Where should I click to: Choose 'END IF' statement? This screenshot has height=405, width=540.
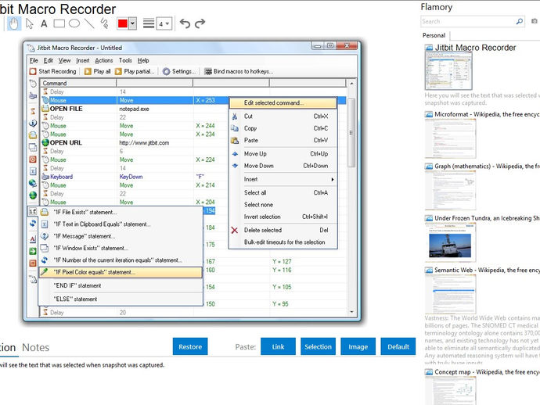tap(121, 285)
